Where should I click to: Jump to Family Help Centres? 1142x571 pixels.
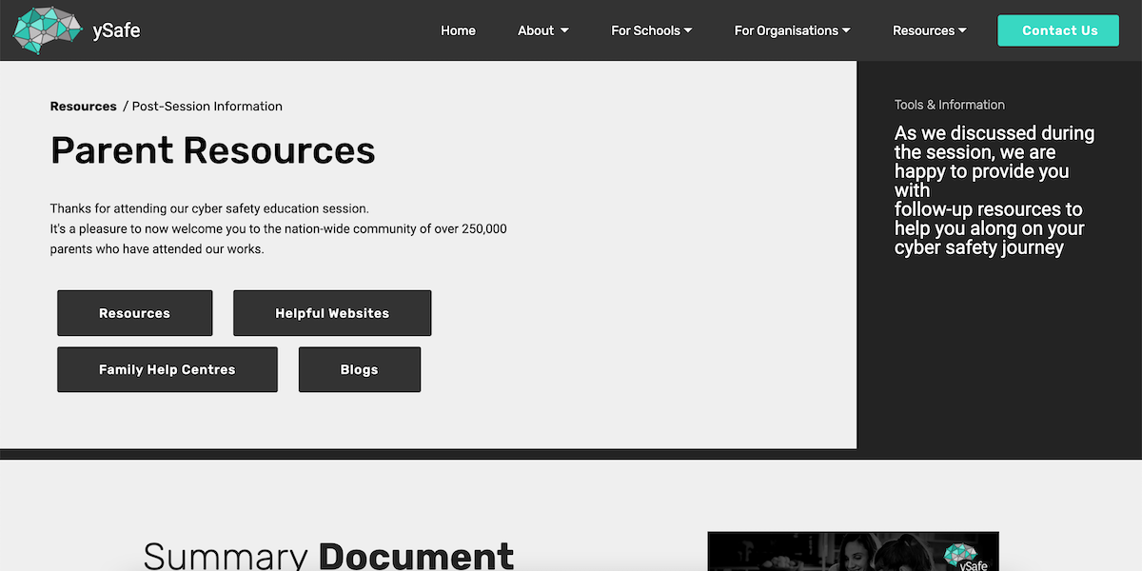pos(167,369)
